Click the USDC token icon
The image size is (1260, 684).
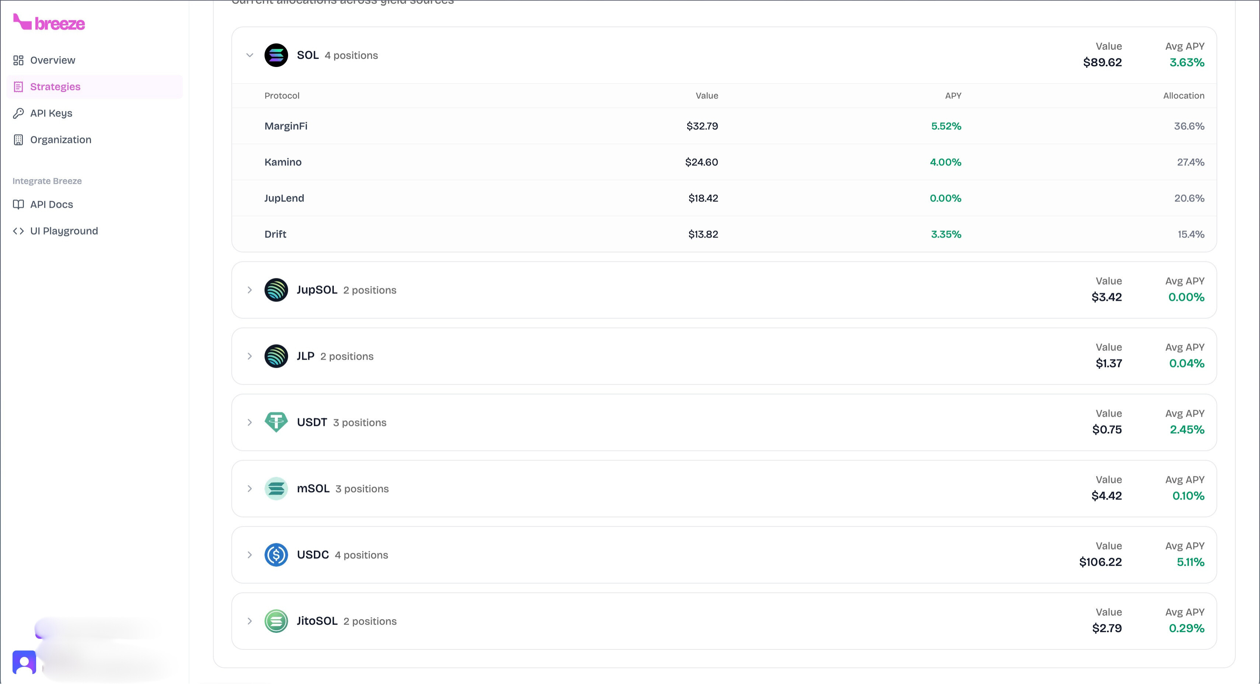tap(276, 554)
